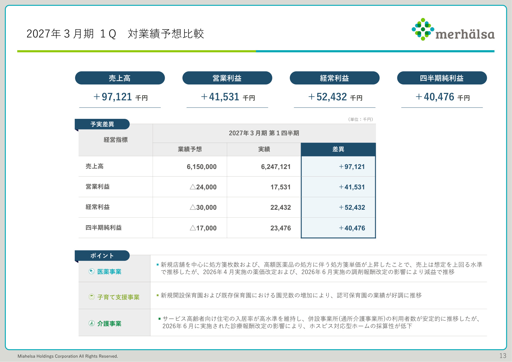
Task: Select the 四半期純利益 summary header pill
Action: (x=442, y=78)
